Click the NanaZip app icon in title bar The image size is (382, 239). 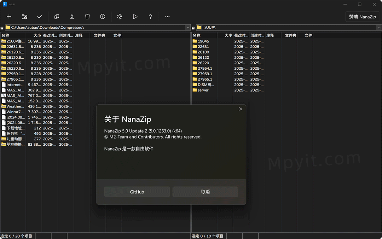tap(5, 4)
